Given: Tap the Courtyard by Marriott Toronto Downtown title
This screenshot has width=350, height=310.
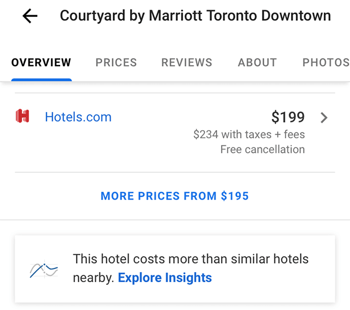Looking at the screenshot, I should tap(195, 16).
